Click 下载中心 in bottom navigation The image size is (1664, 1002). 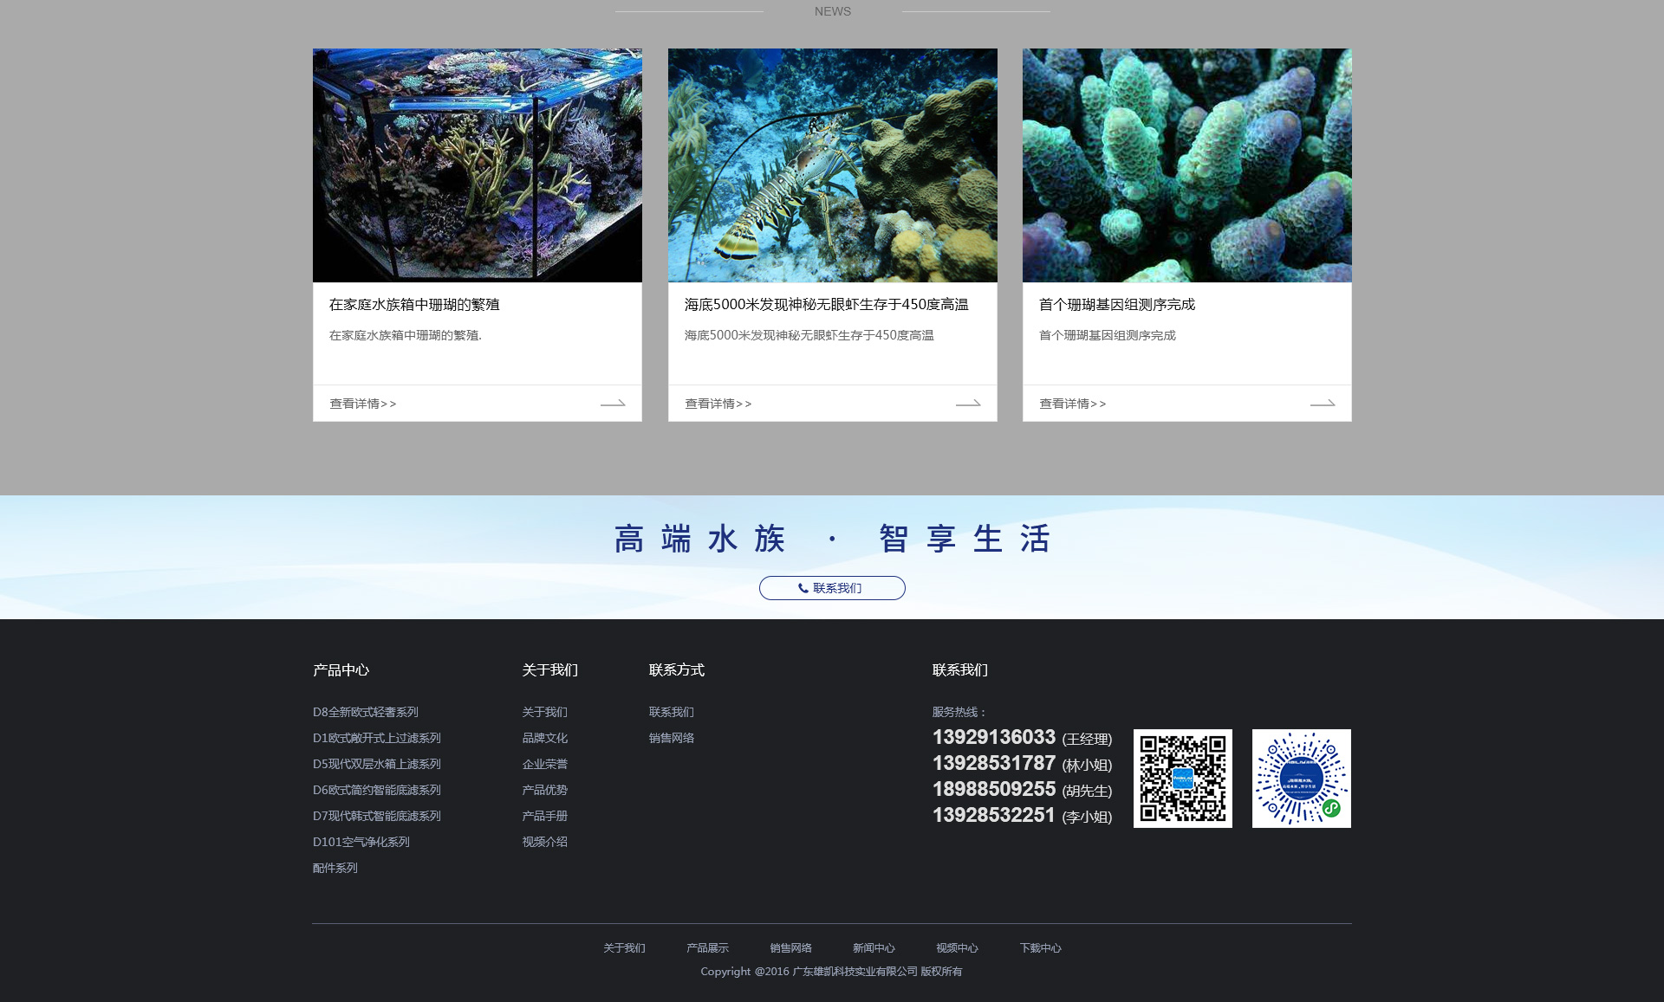1040,948
